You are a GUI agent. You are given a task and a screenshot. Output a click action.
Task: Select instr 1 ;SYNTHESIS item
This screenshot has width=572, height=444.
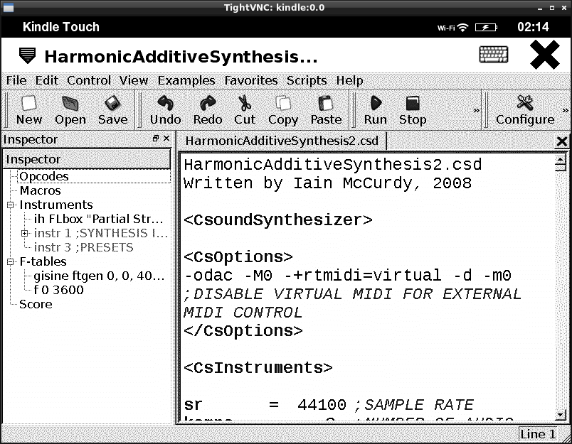click(x=101, y=234)
